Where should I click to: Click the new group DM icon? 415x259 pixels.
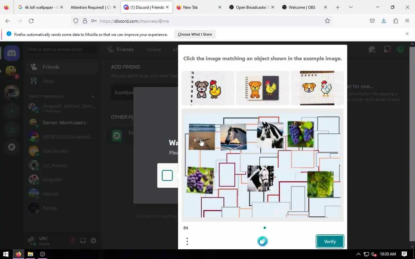coord(372,49)
